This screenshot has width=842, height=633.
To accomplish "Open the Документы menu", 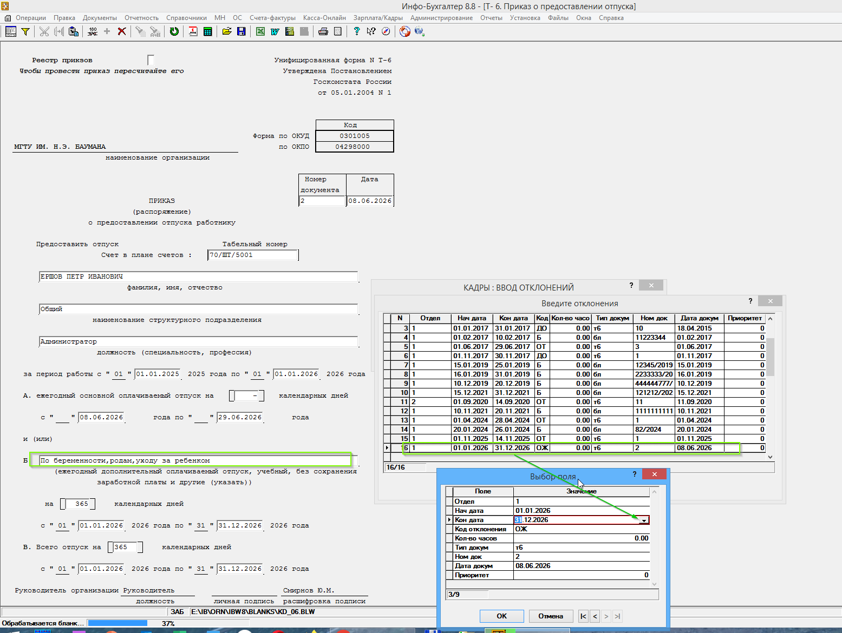I will click(x=100, y=18).
